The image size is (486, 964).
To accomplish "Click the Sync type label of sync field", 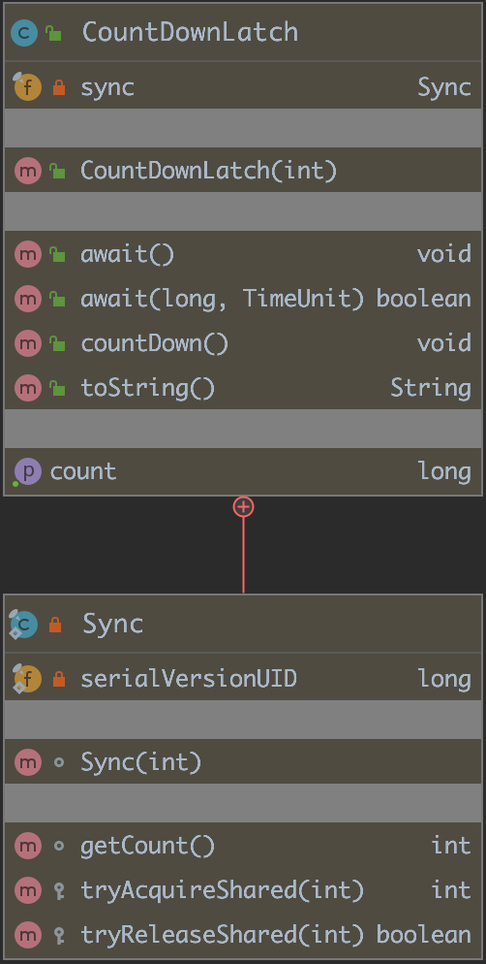I will pyautogui.click(x=445, y=88).
